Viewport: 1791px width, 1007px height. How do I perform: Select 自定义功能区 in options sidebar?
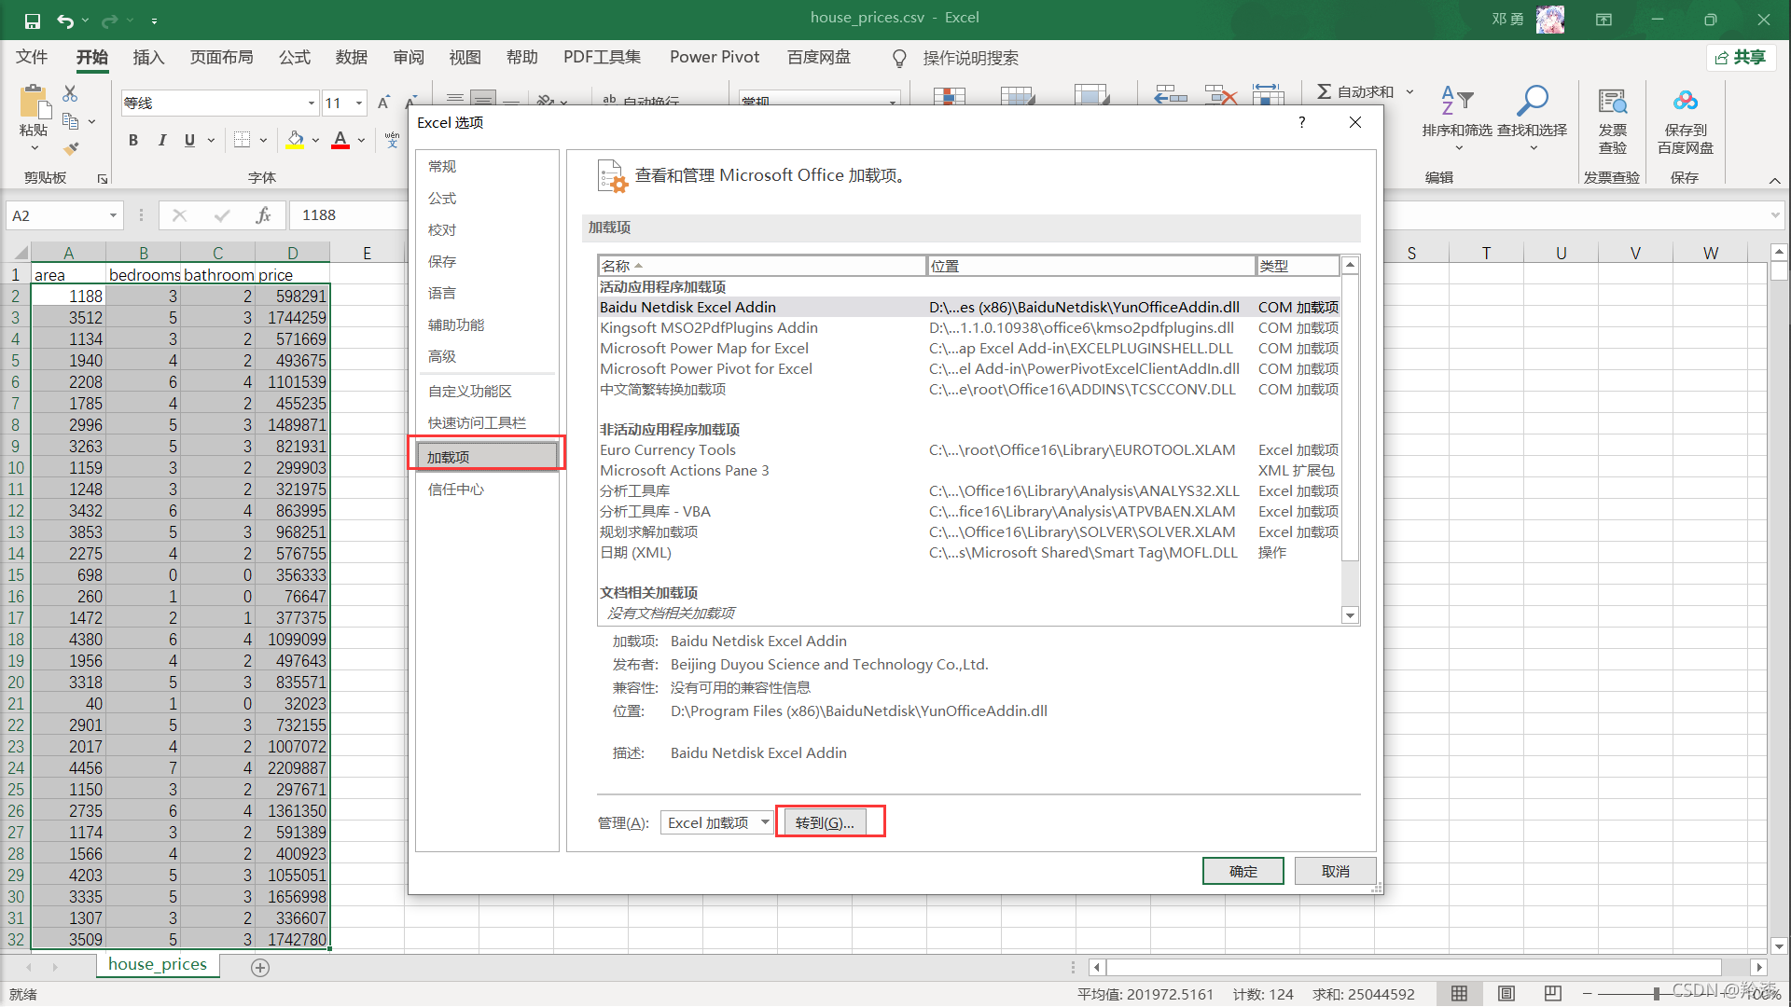(487, 392)
